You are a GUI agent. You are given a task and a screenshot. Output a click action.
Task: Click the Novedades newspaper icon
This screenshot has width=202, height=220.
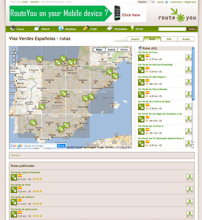(x=110, y=28)
